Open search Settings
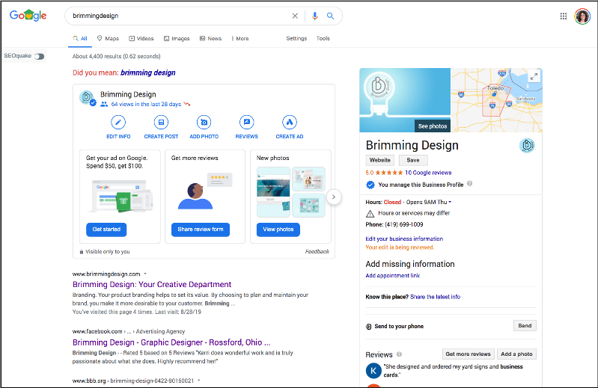 296,38
